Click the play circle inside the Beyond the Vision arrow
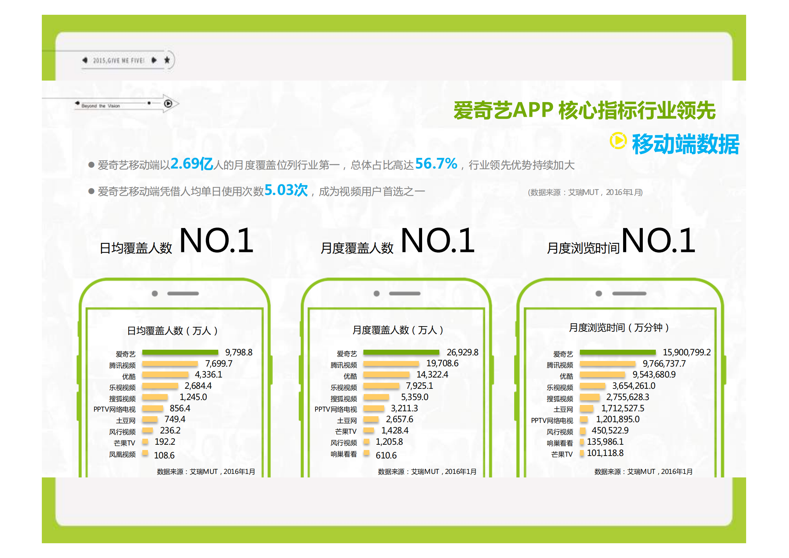Screen dimensions: 789x558 pos(169,103)
